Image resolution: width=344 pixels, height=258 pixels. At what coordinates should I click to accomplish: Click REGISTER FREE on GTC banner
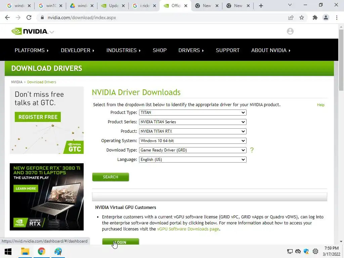[x=38, y=117]
